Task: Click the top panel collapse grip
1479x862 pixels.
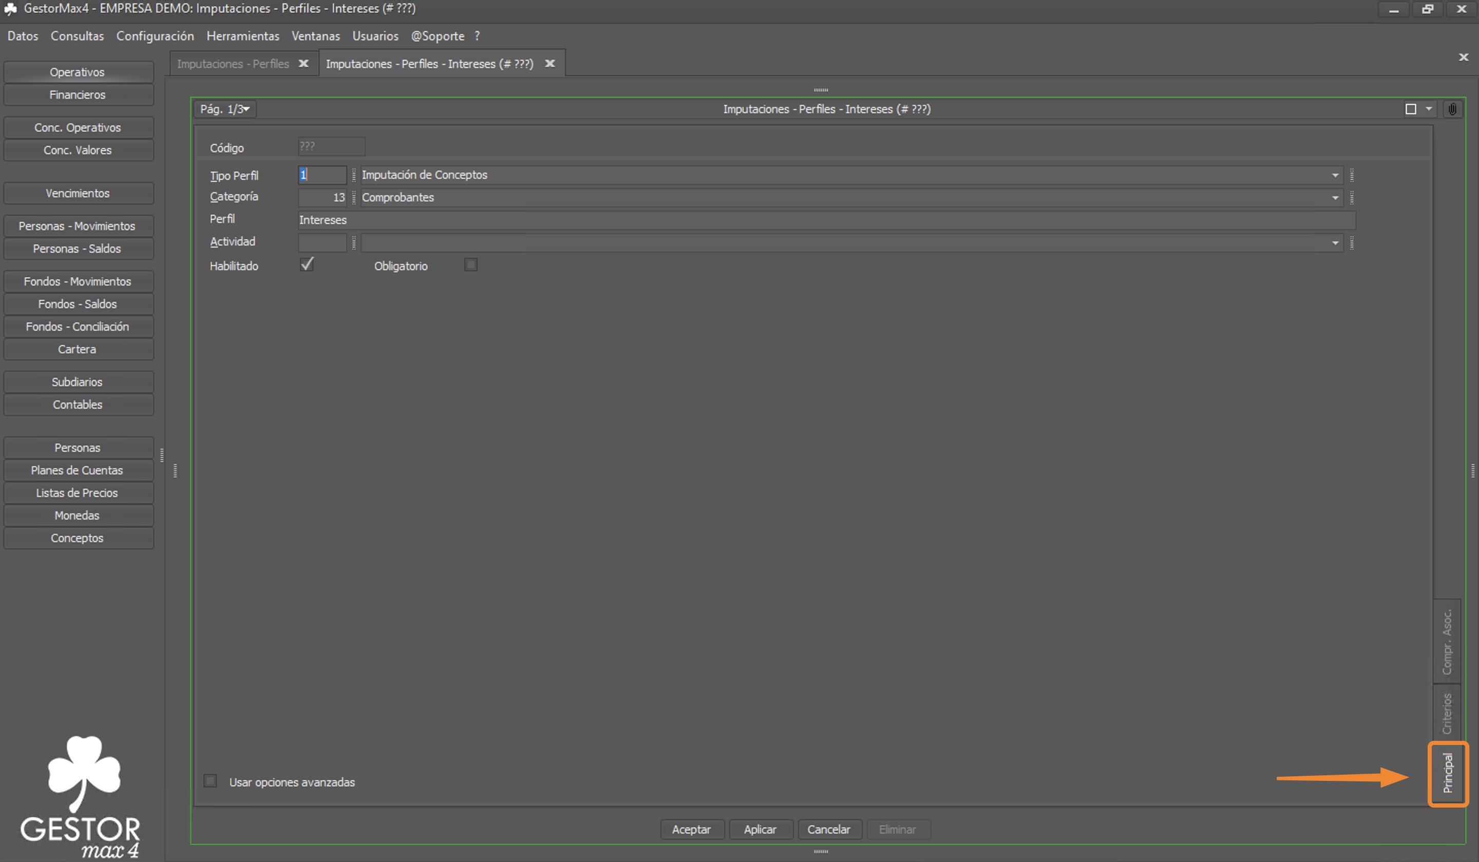Action: 821,90
